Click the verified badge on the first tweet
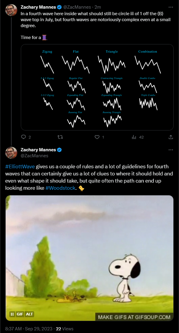Viewport: 179px width, 333px height. click(x=59, y=7)
